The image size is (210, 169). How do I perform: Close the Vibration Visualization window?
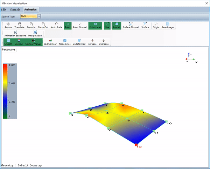pyautogui.click(x=206, y=3)
